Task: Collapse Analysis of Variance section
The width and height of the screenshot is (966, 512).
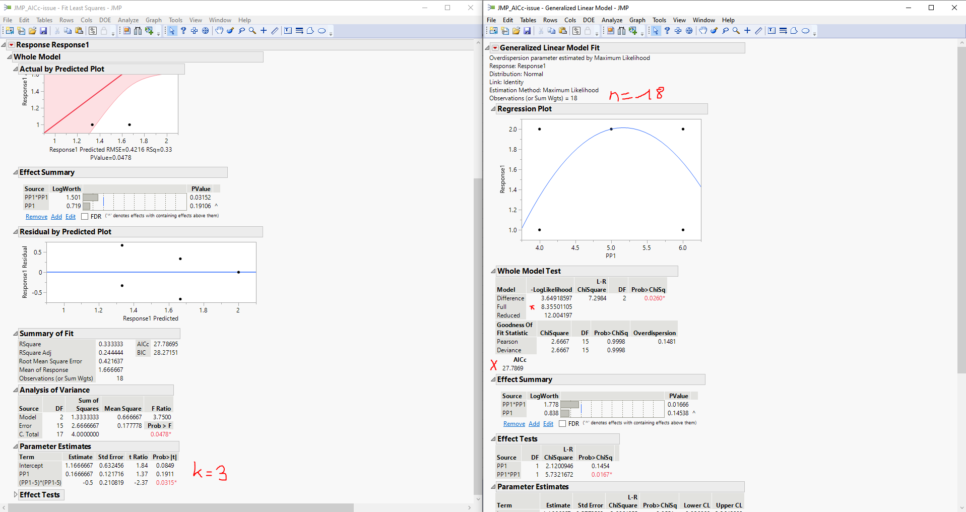Action: [x=16, y=390]
